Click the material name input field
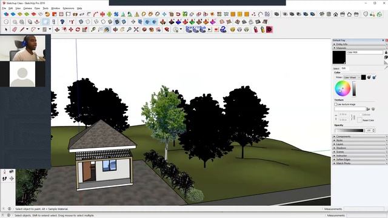The image size is (388, 218). pos(364,53)
